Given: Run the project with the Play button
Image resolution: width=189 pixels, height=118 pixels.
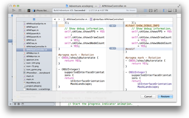Looking at the screenshot, I should pyautogui.click(x=14, y=10).
